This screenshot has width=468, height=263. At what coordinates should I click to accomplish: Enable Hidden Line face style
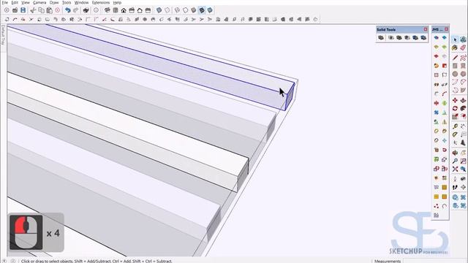pyautogui.click(x=185, y=10)
